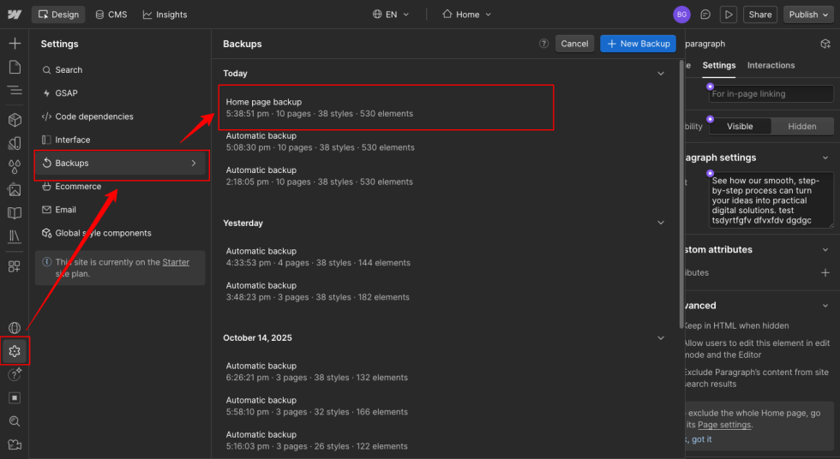The width and height of the screenshot is (840, 459).
Task: Open the Find search icon at sidebar bottom
Action: (15, 421)
